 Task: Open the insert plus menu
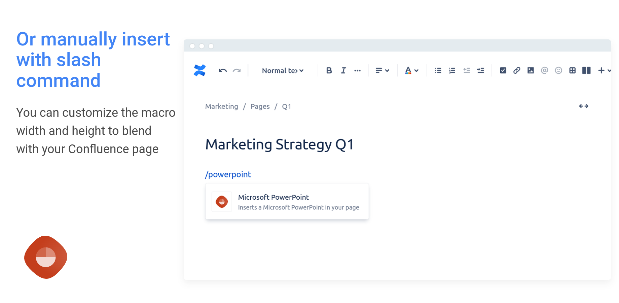[604, 70]
